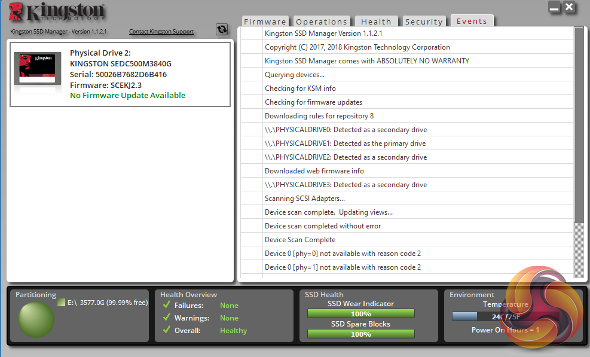Click the SSD Wear Indicator 100% bar
This screenshot has height=357, width=590.
point(361,314)
